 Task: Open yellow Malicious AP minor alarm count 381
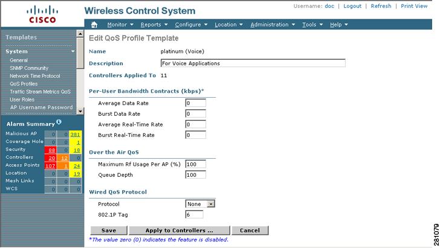coord(75,135)
